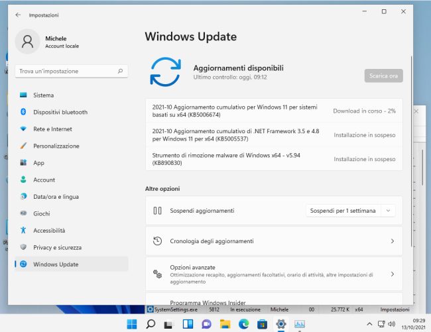Viewport: 431px width, 332px height.
Task: Open Dispositivi bluetooth settings
Action: click(60, 112)
